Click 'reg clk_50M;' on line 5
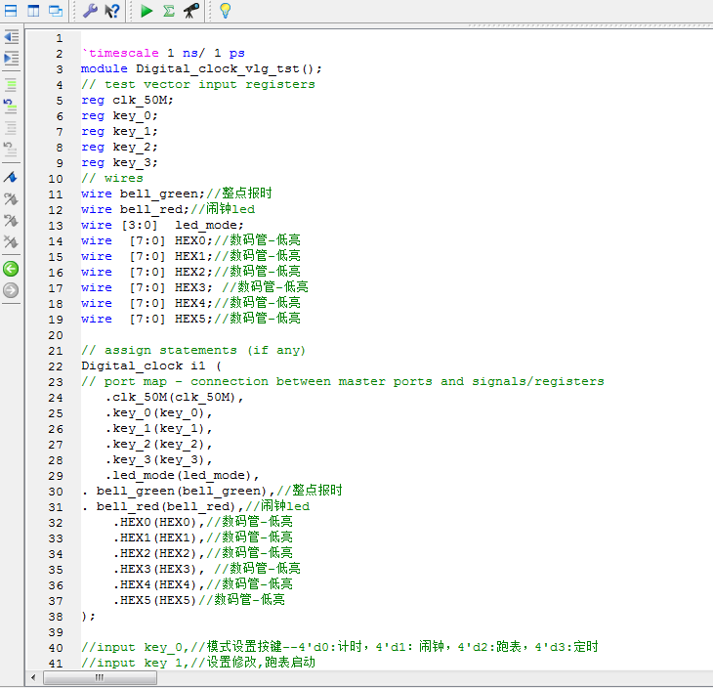Viewport: 713px width, 688px height. [127, 100]
